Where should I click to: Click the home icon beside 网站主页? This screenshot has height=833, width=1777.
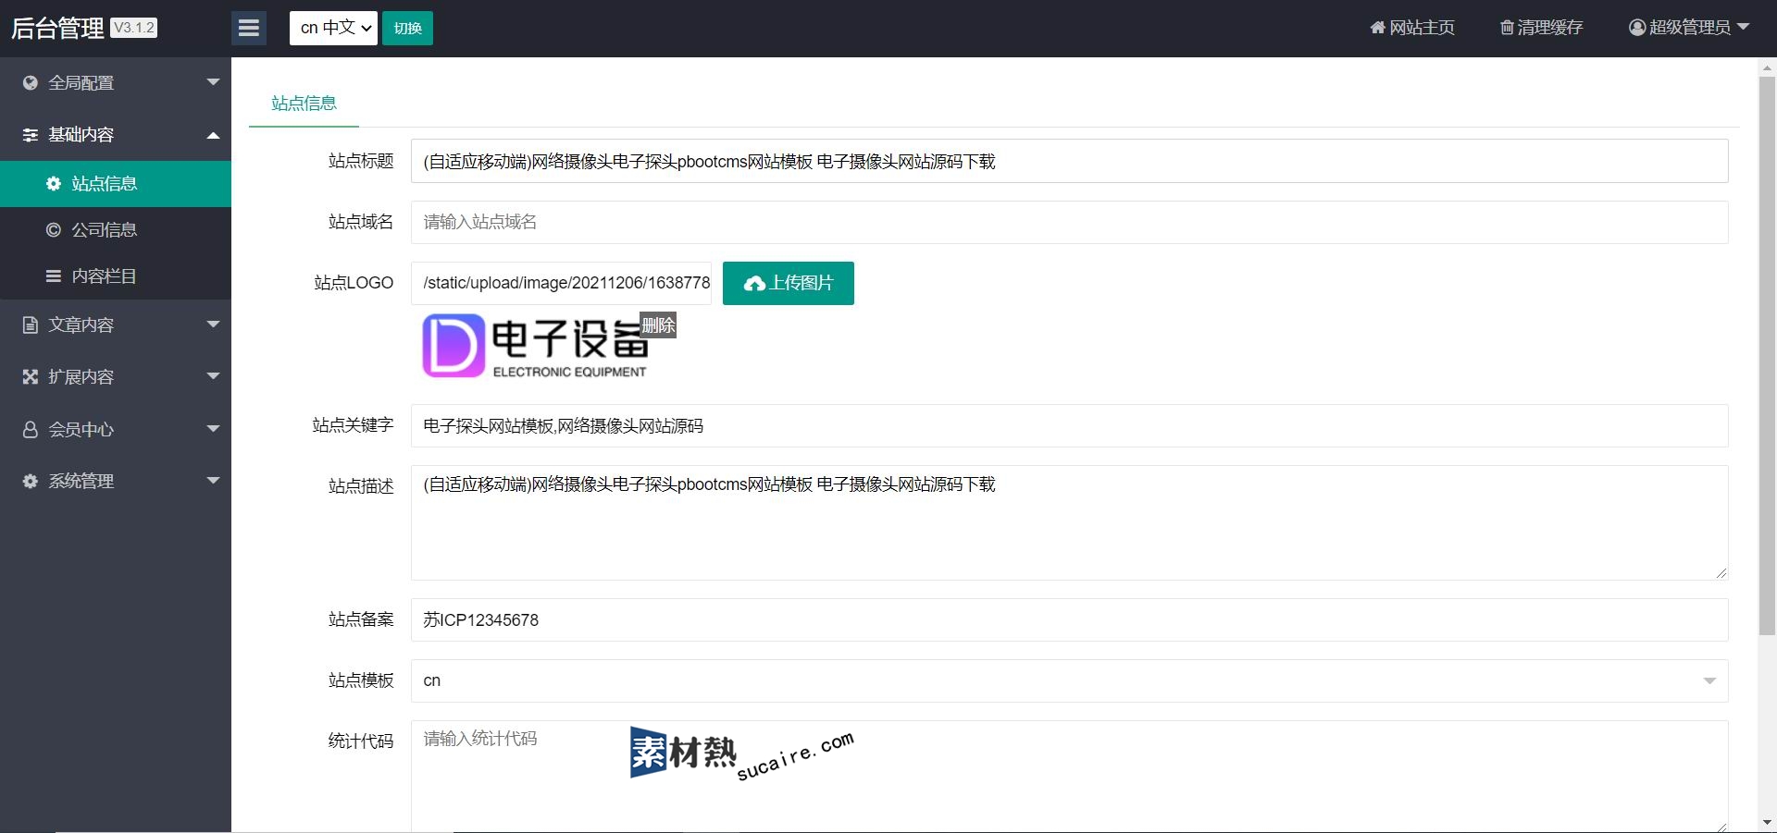[x=1377, y=28]
